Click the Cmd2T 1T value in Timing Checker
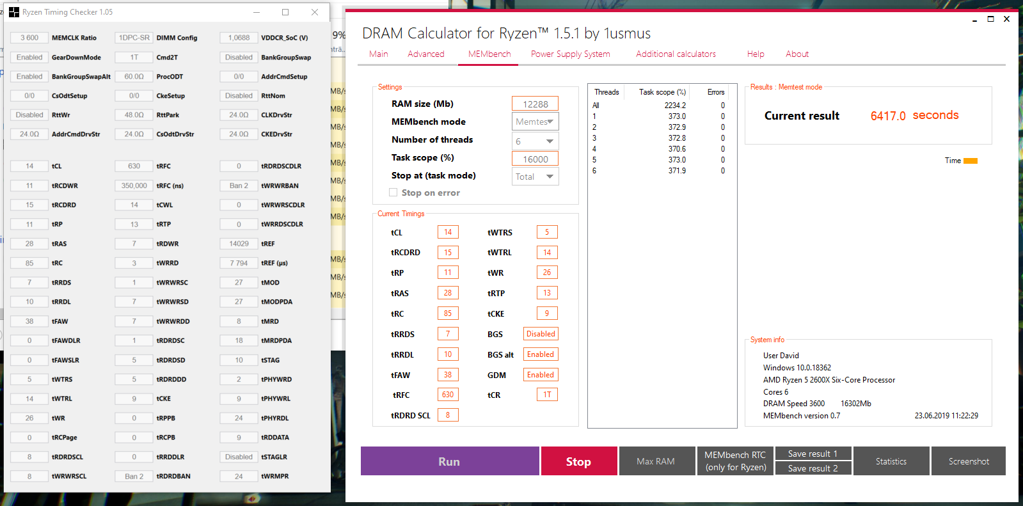Viewport: 1023px width, 506px height. (134, 57)
